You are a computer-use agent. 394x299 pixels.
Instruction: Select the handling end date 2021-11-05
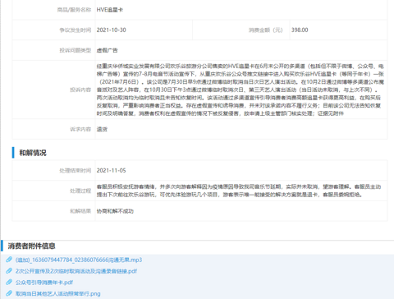(x=111, y=171)
